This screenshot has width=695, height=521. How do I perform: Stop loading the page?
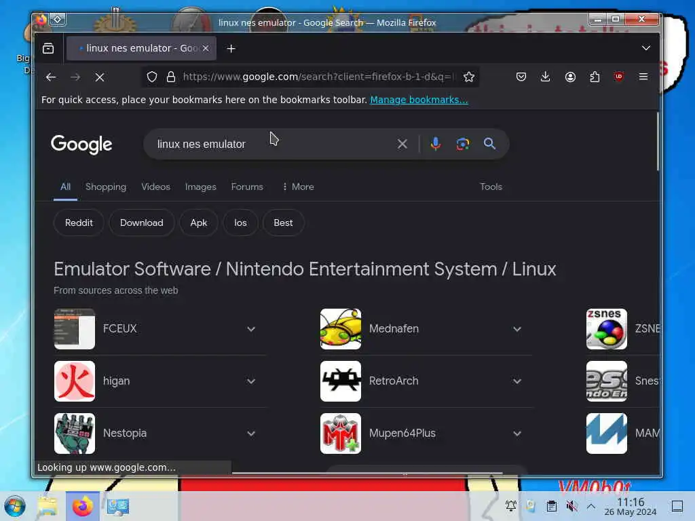point(100,77)
